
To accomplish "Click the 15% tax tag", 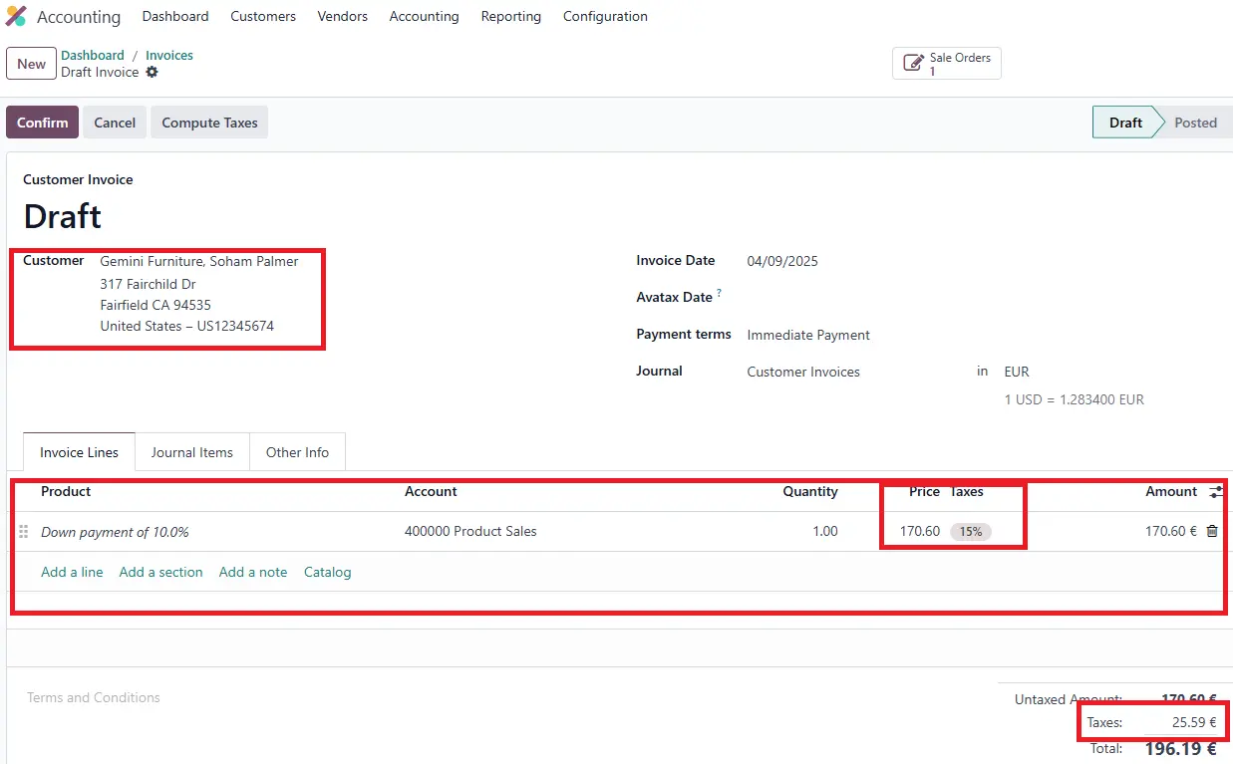I will (971, 532).
